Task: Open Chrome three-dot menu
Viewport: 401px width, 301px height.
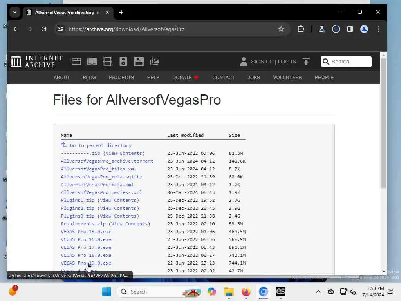Action: coord(378,29)
